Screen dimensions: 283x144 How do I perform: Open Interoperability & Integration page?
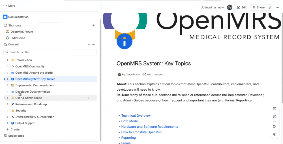pos(35,117)
